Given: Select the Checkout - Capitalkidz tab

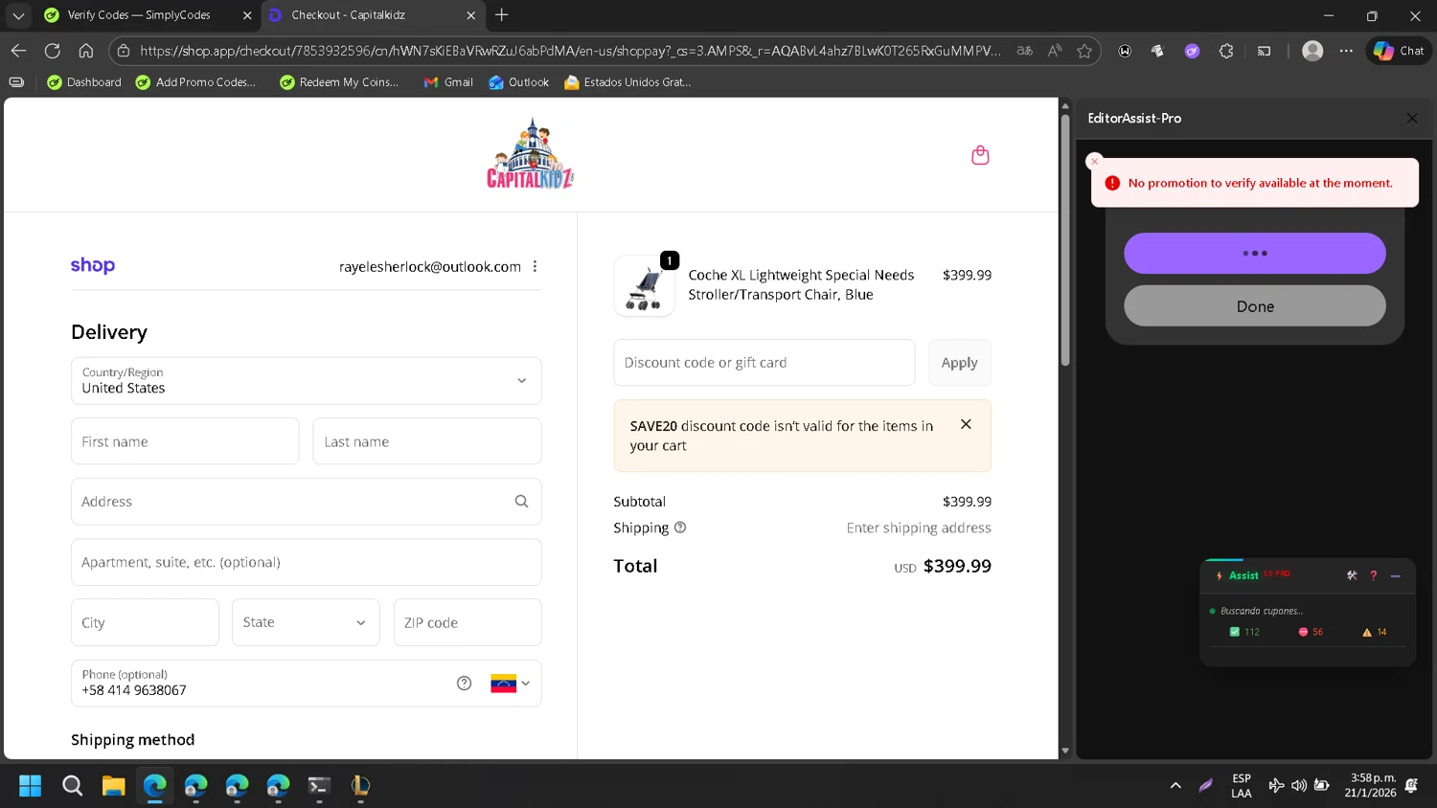Looking at the screenshot, I should click(x=372, y=15).
